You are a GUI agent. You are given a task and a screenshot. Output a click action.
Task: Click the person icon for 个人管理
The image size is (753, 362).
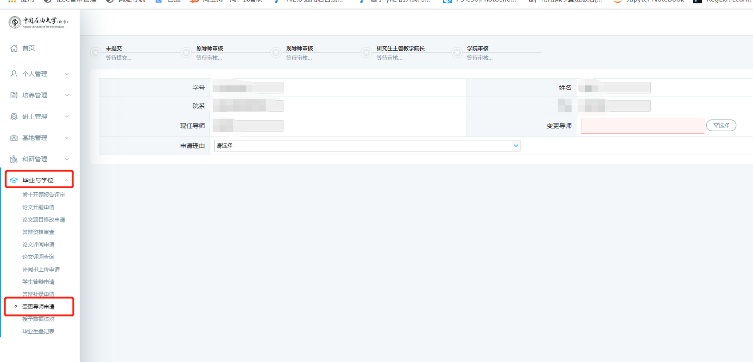click(x=14, y=74)
